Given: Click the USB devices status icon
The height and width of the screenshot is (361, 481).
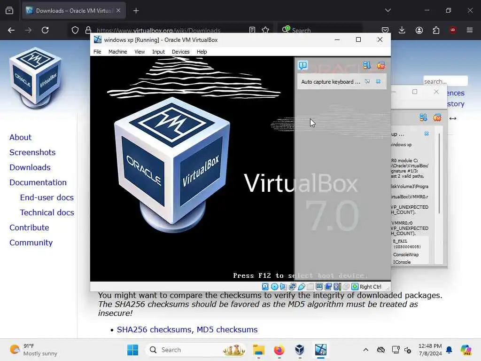Looking at the screenshot, I should tap(301, 287).
